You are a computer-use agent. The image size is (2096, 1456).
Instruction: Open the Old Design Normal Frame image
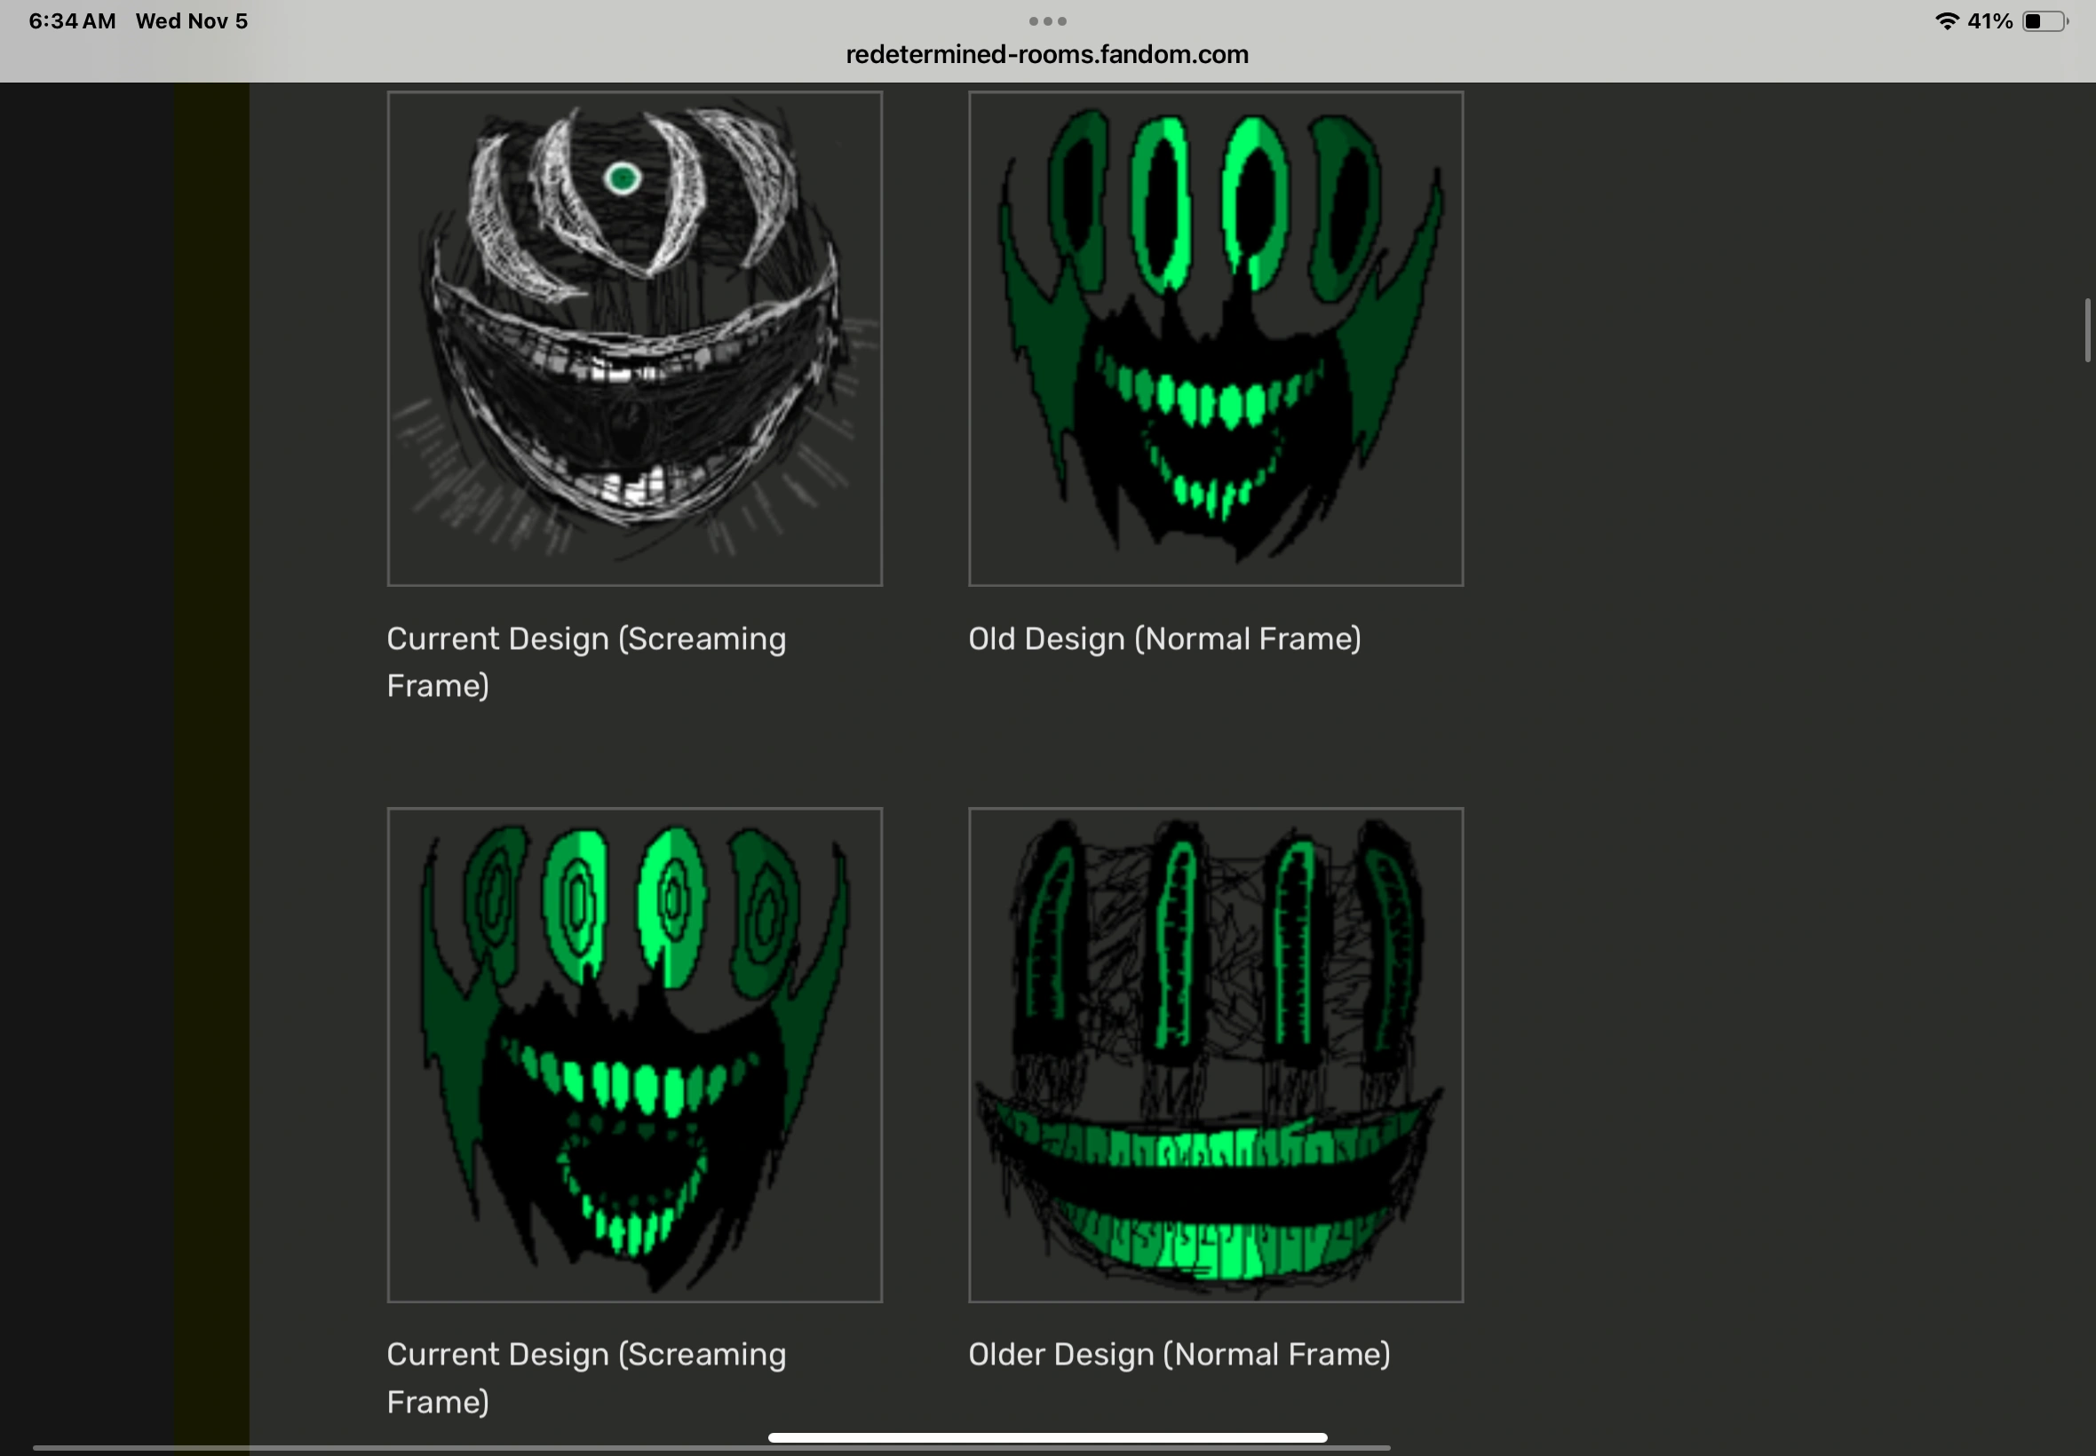tap(1216, 337)
